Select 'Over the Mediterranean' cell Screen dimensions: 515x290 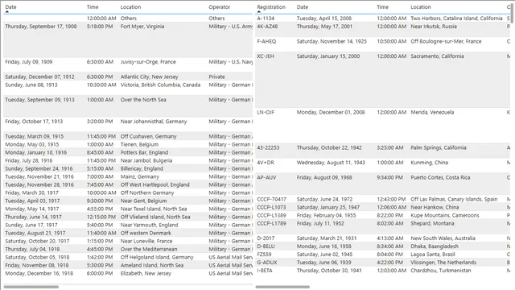point(149,249)
